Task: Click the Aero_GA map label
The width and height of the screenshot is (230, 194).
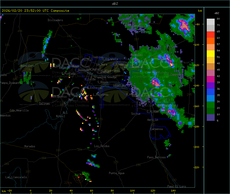Action: pos(153,120)
